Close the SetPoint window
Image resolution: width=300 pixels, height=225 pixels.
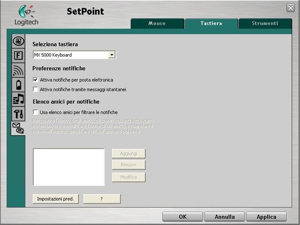tap(291, 8)
